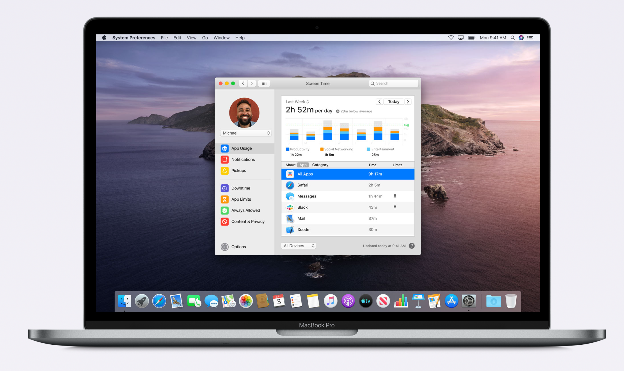Open Photos from the Dock
Viewport: 624px width, 371px height.
(246, 301)
